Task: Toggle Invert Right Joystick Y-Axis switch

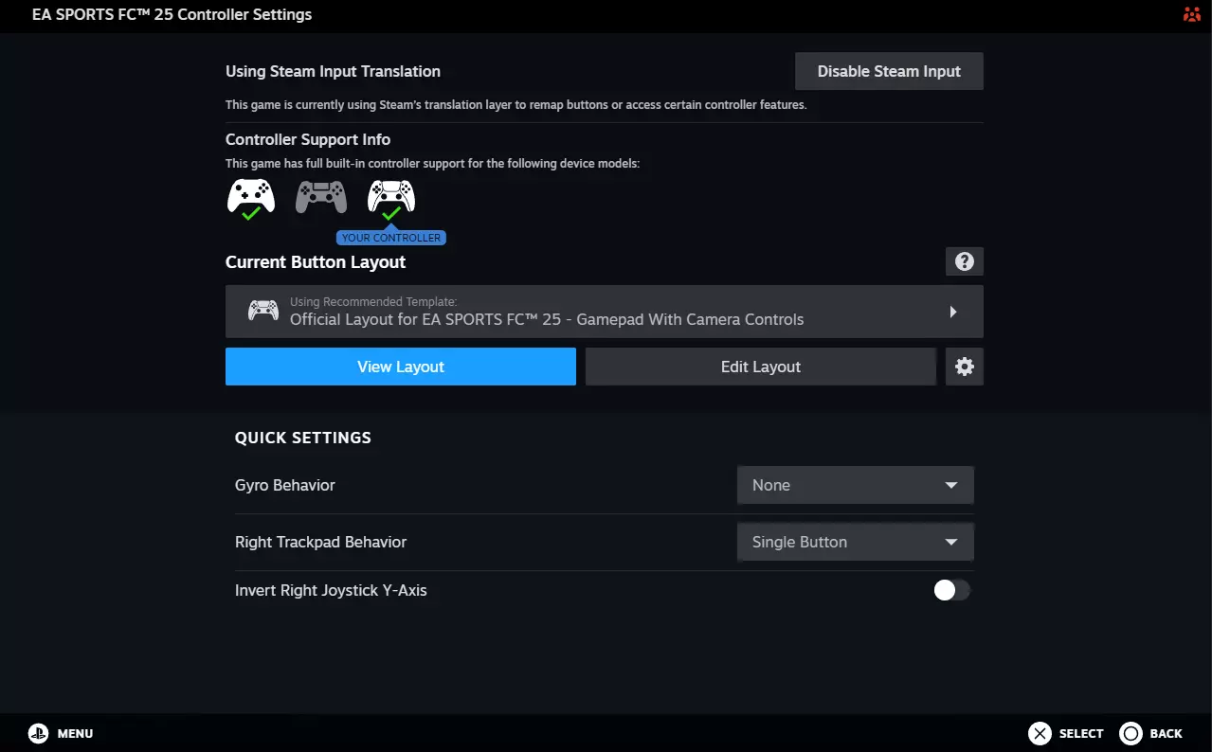Action: tap(952, 590)
